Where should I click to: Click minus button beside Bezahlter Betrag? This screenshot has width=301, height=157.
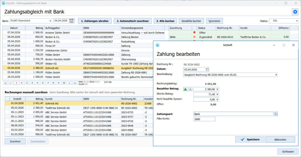[x=190, y=89]
